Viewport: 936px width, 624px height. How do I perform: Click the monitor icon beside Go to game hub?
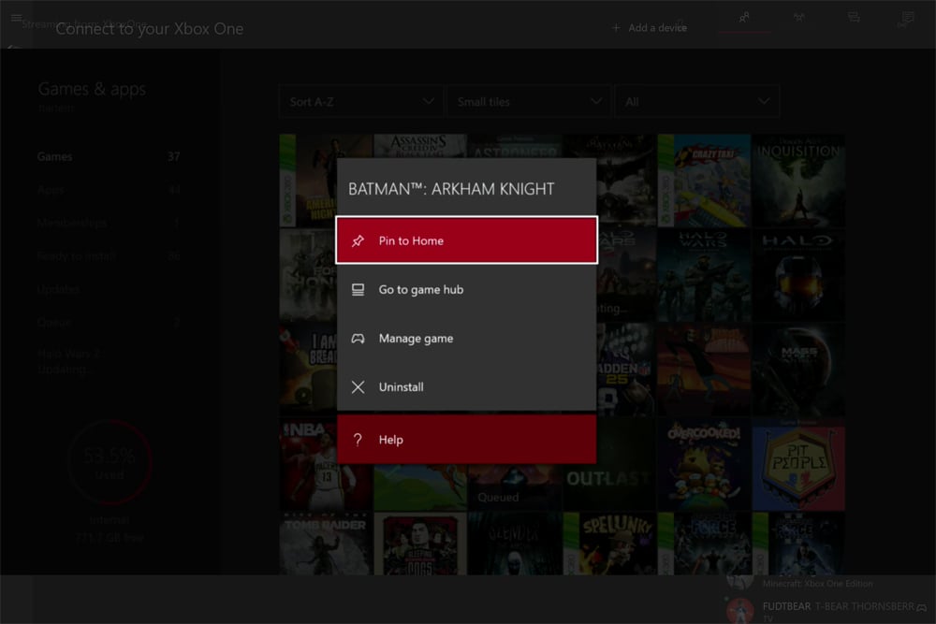[x=358, y=289]
